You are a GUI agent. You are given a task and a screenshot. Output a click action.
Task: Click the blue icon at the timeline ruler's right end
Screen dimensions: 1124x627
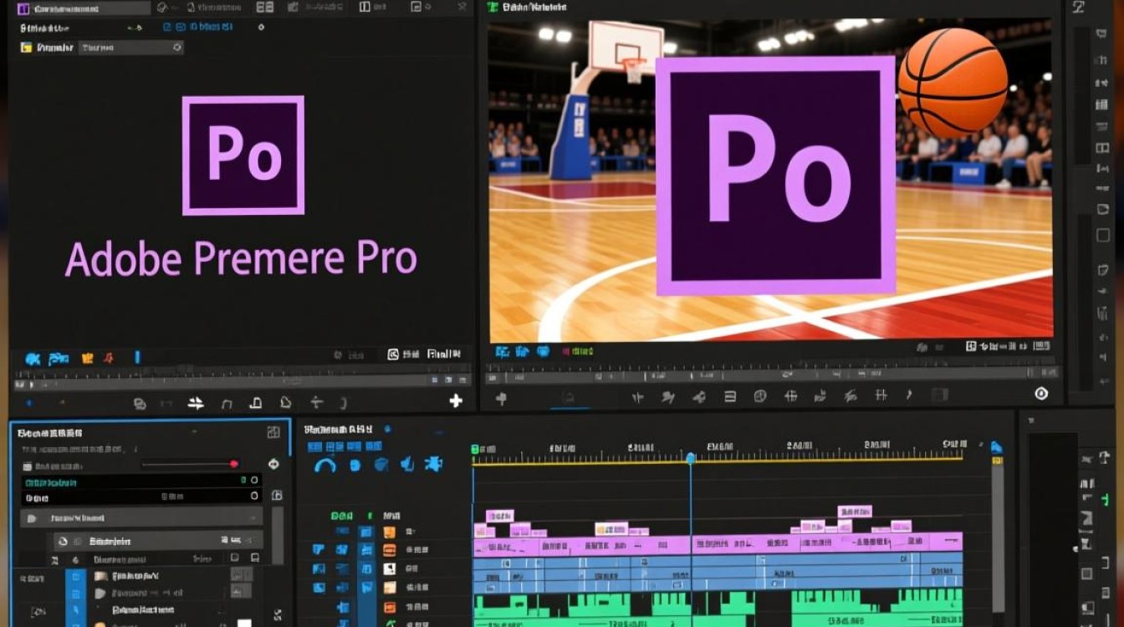pyautogui.click(x=996, y=448)
